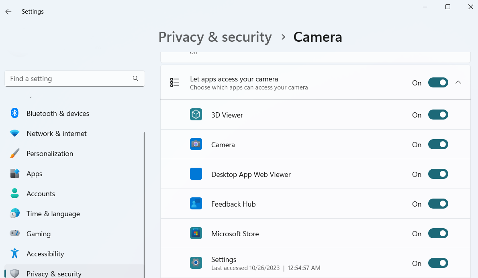Click the Find a setting search box

pyautogui.click(x=68, y=79)
